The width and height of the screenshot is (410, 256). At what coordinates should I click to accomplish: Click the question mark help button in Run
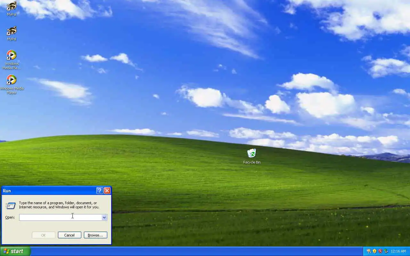point(100,191)
